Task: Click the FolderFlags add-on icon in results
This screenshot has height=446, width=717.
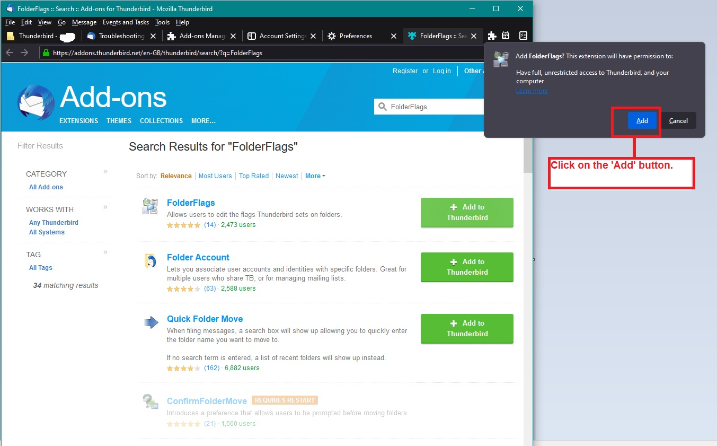Action: pyautogui.click(x=150, y=206)
